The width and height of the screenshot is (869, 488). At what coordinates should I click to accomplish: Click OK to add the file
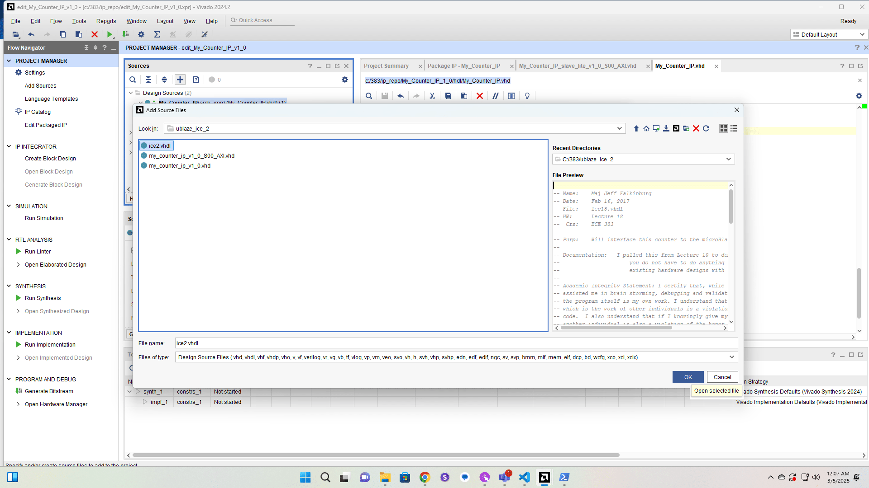tap(688, 377)
